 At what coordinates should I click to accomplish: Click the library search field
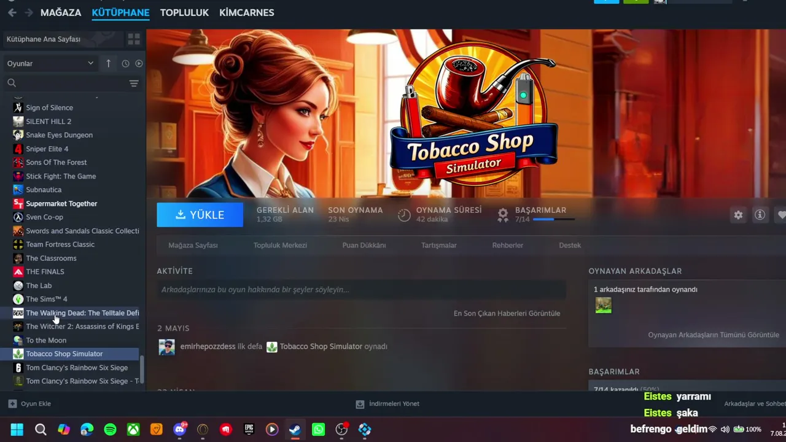72,83
